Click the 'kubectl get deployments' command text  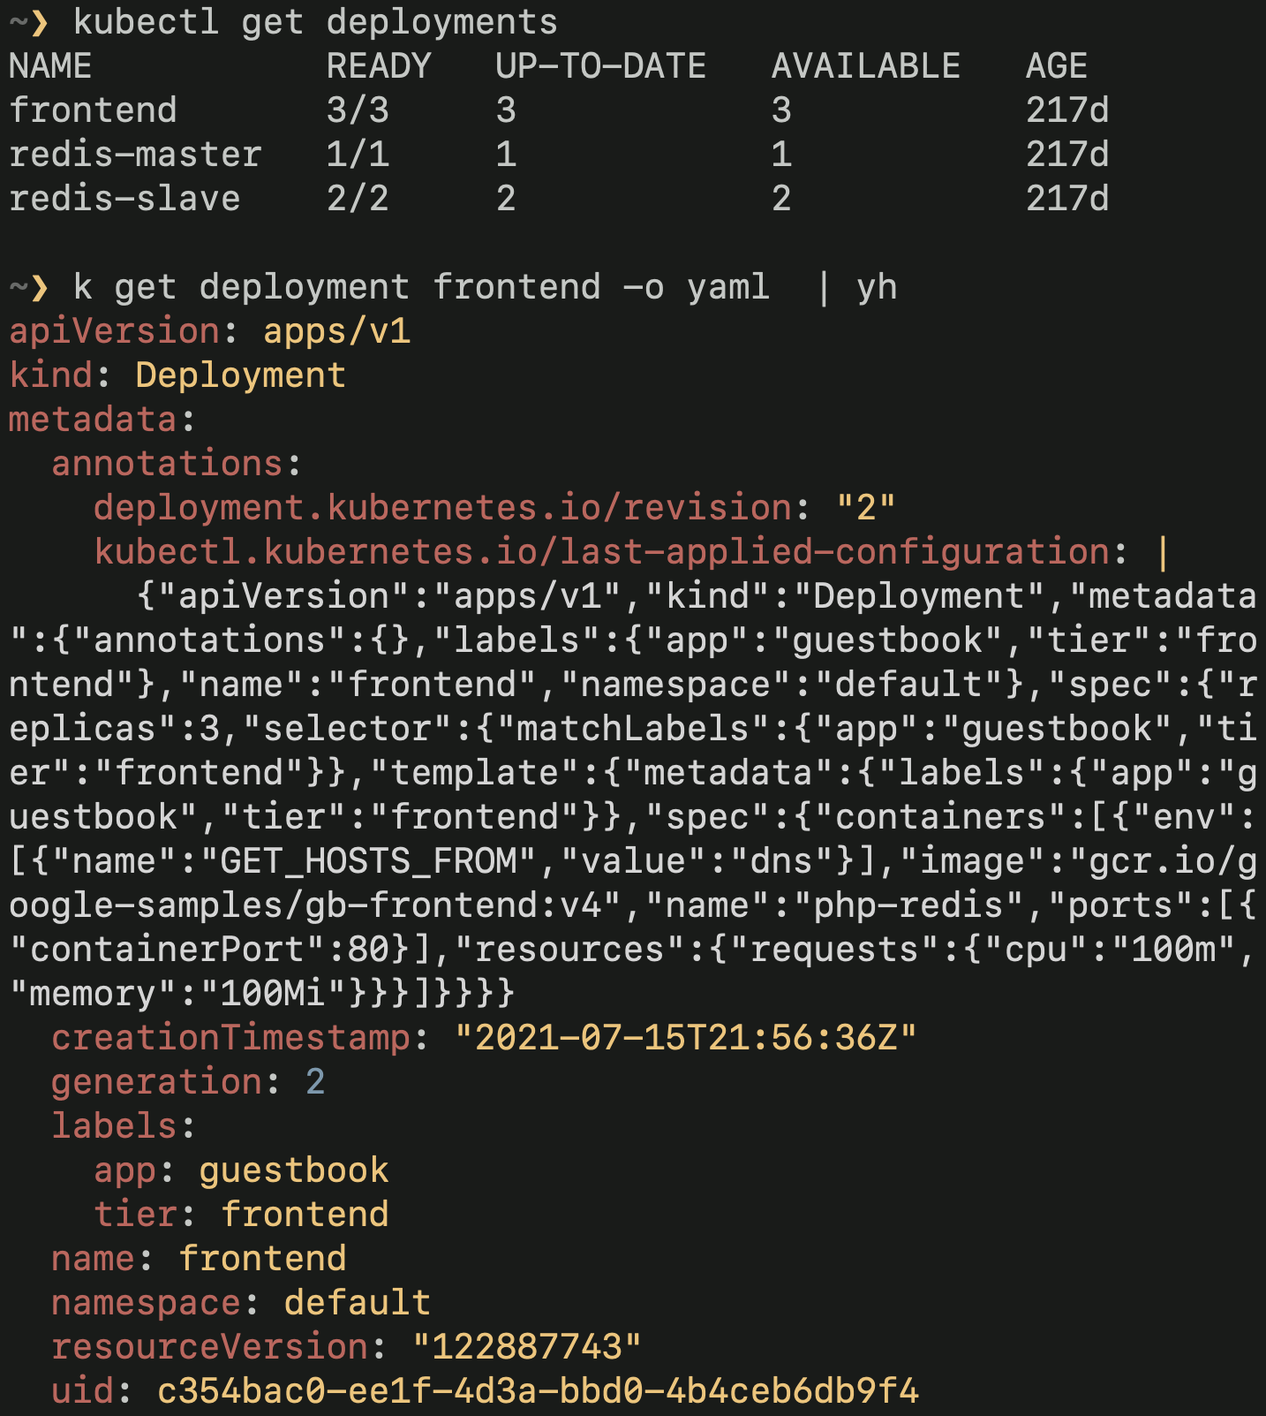[315, 22]
